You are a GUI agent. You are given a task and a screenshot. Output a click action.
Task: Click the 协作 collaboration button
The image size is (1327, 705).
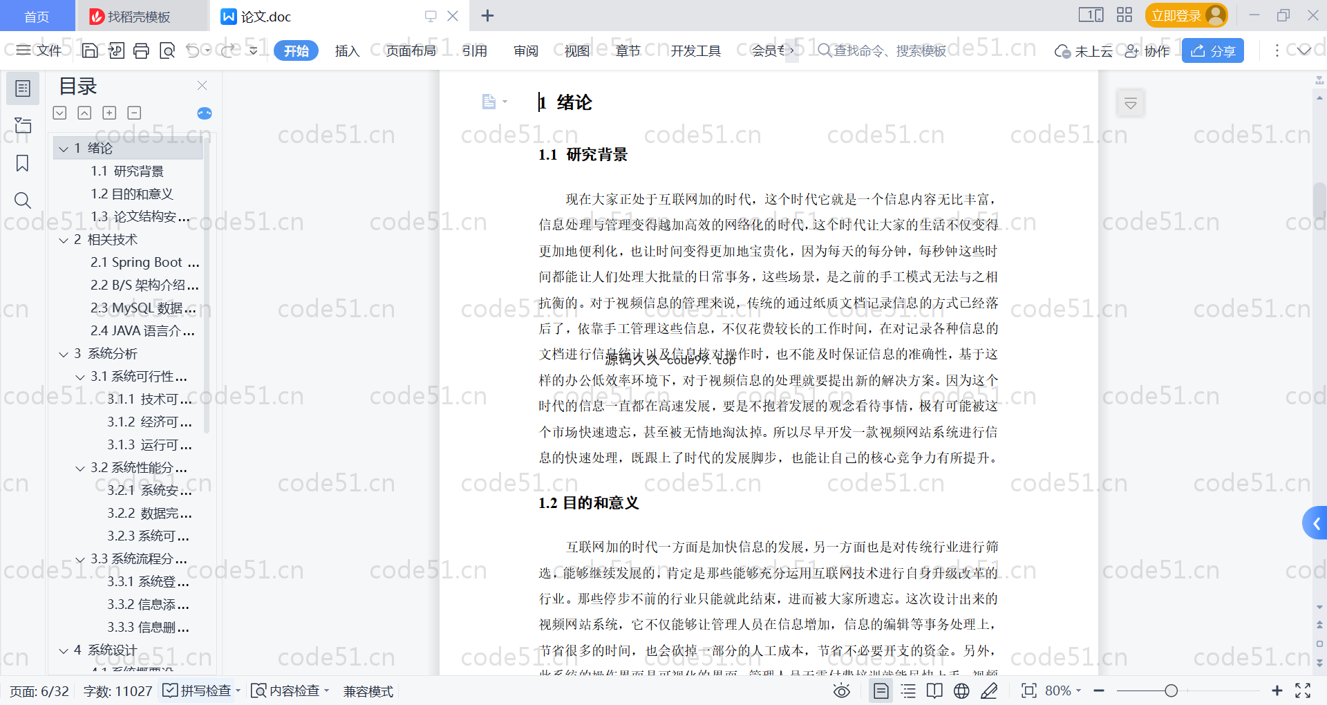(1147, 50)
